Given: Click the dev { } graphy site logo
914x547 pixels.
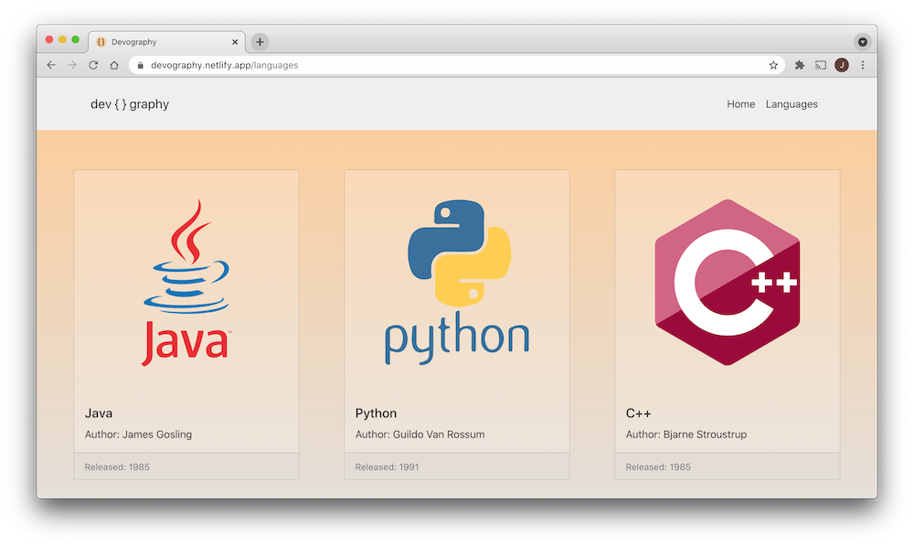Looking at the screenshot, I should 130,104.
